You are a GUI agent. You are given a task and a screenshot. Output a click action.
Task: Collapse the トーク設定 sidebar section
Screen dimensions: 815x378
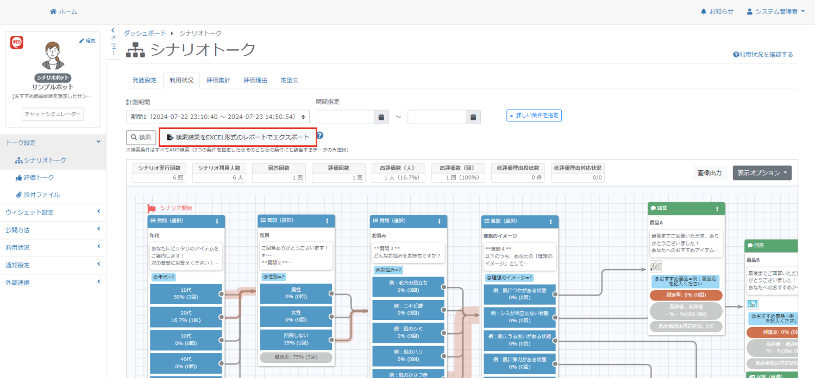tap(53, 143)
